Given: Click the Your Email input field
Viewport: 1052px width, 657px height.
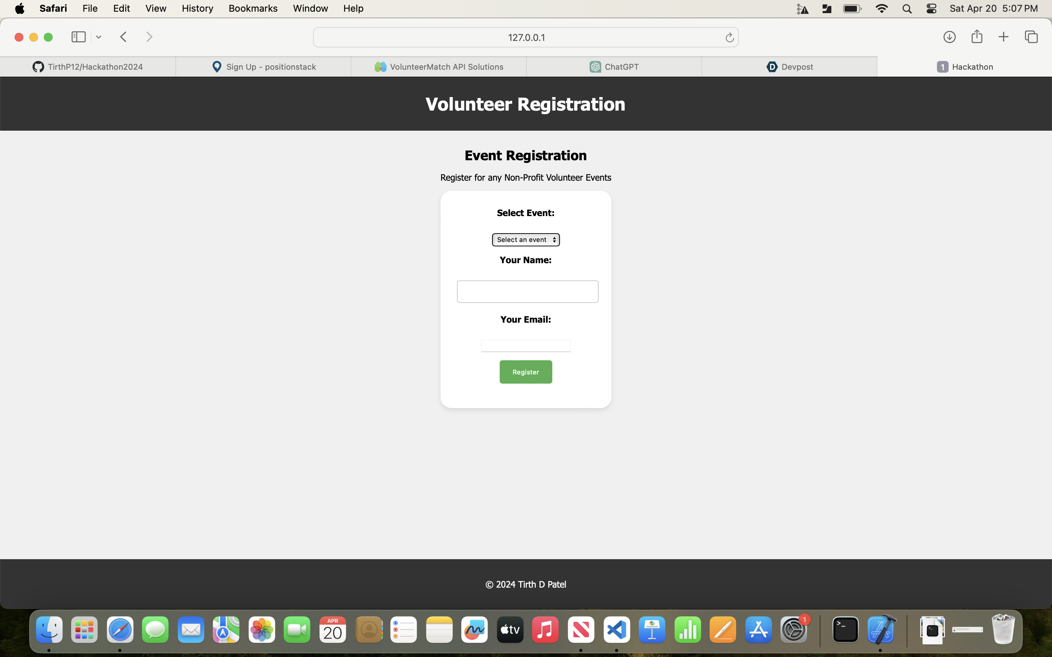Looking at the screenshot, I should coord(526,346).
